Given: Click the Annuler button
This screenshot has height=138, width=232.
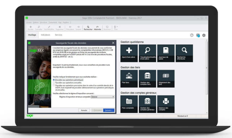Looking at the screenshot, I should [x=84, y=110].
